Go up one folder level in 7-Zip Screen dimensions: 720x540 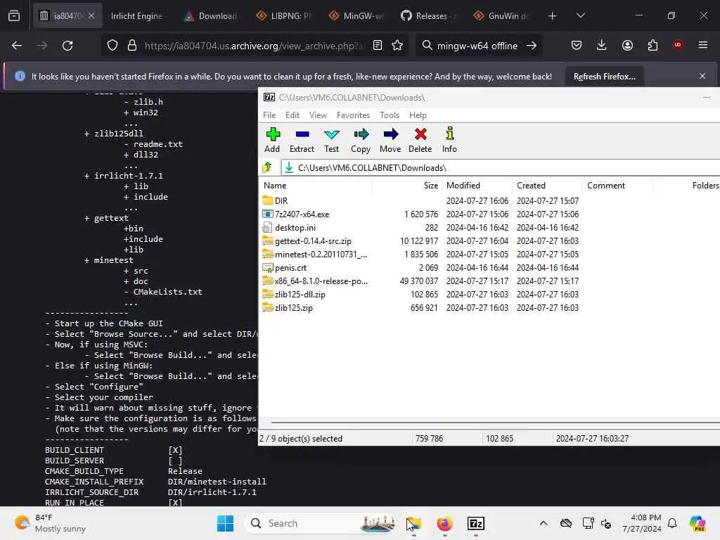pyautogui.click(x=267, y=167)
